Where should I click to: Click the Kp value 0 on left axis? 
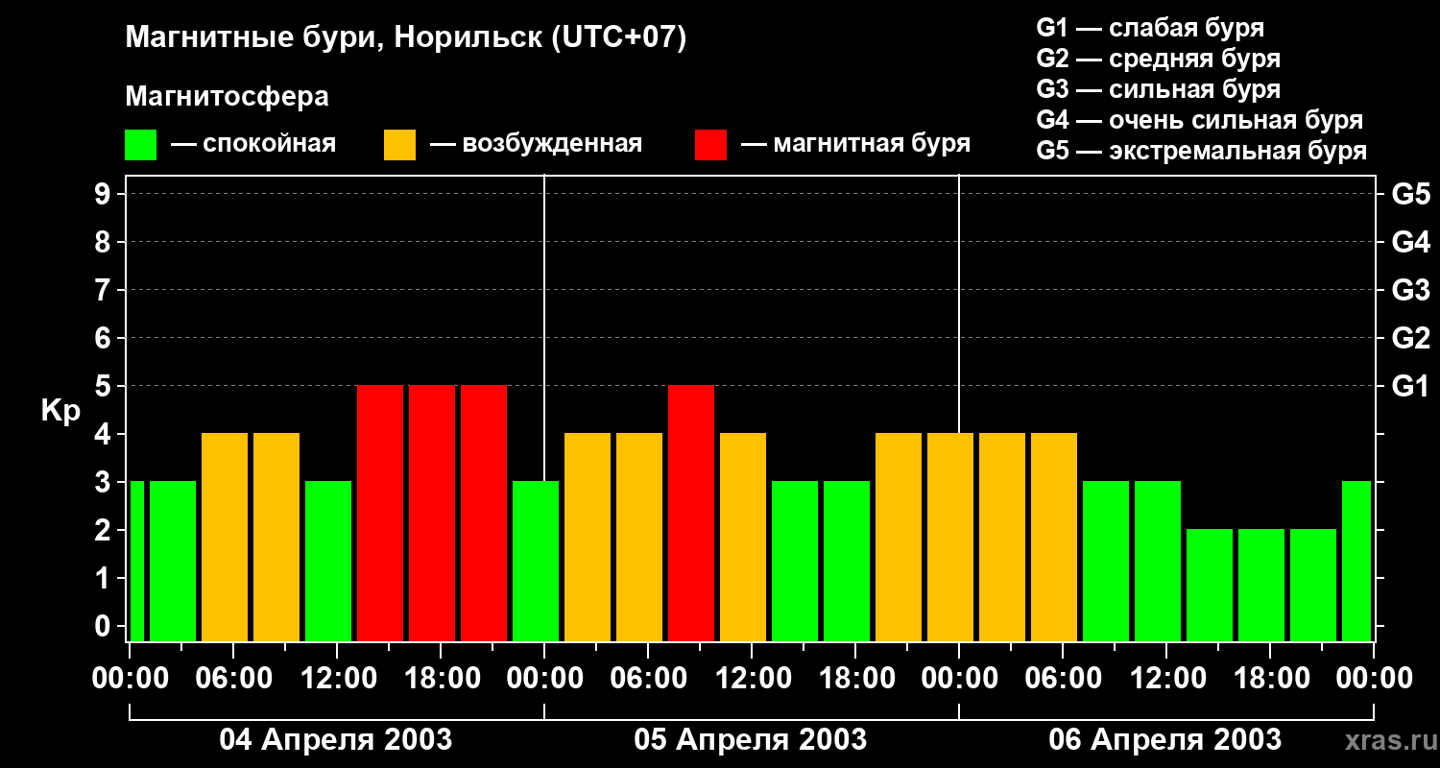105,626
